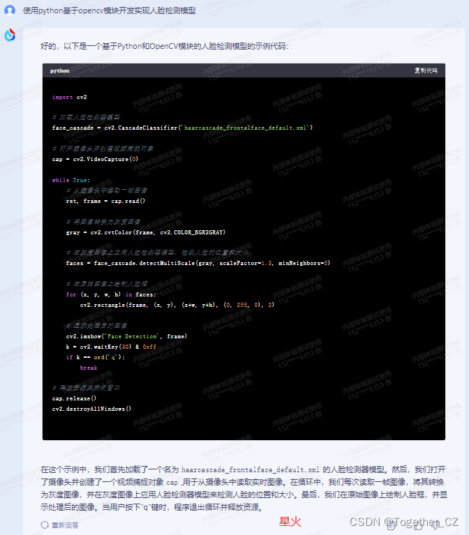The width and height of the screenshot is (469, 535).
Task: Like the answer with the thumbs-up icon
Action: point(418,525)
